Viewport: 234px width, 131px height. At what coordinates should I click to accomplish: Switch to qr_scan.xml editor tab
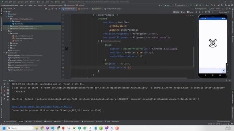tap(84, 9)
